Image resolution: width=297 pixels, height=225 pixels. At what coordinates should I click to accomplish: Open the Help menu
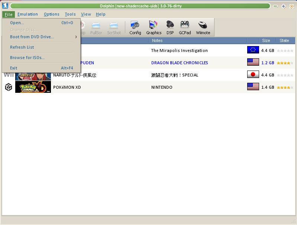click(x=101, y=14)
